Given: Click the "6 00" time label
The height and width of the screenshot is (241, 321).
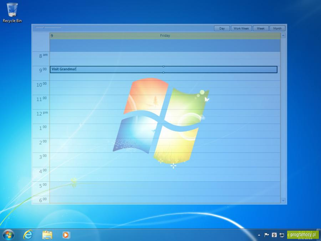Looking at the screenshot, I should click(43, 200).
